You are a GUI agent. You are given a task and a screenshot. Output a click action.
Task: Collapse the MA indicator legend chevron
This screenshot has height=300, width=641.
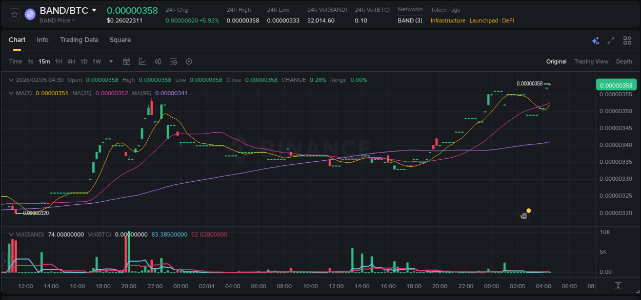coord(11,93)
